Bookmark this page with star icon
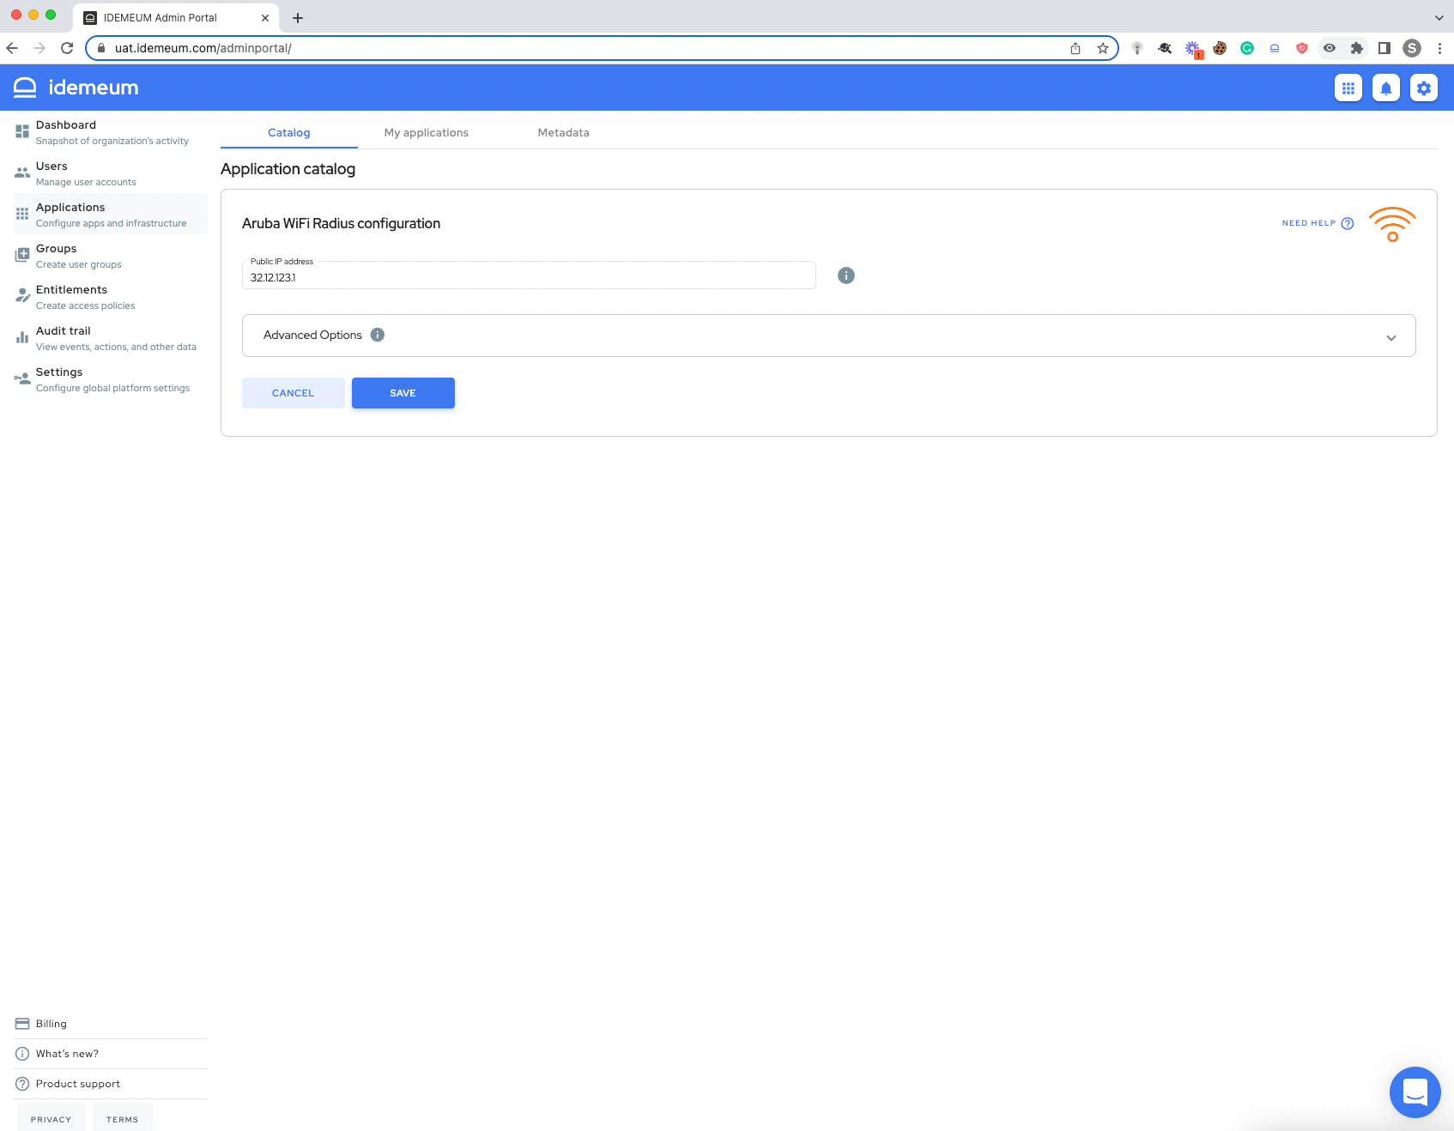 click(x=1103, y=48)
